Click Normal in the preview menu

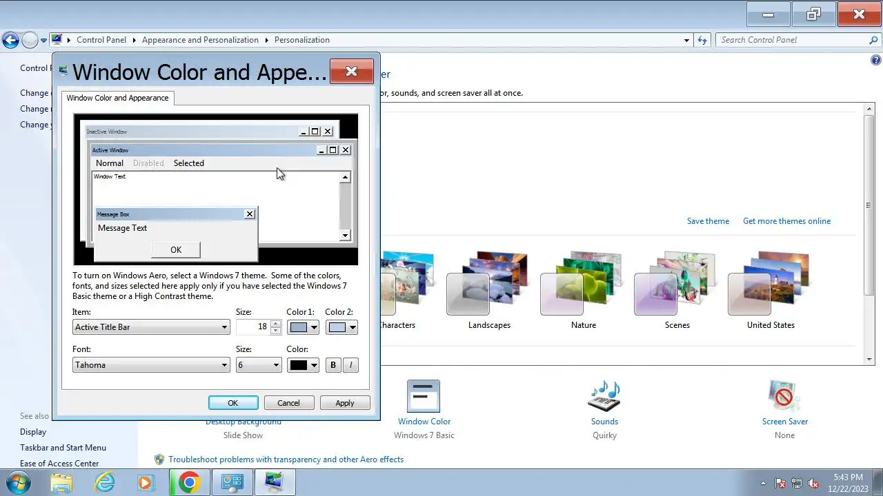pos(110,163)
